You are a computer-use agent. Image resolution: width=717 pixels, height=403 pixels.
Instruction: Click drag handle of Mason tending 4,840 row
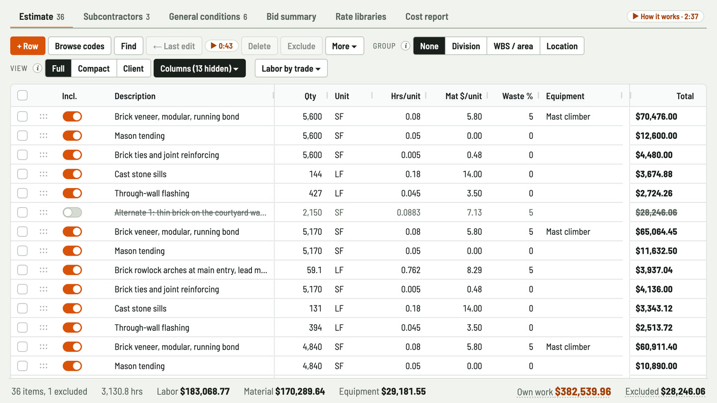tap(43, 366)
